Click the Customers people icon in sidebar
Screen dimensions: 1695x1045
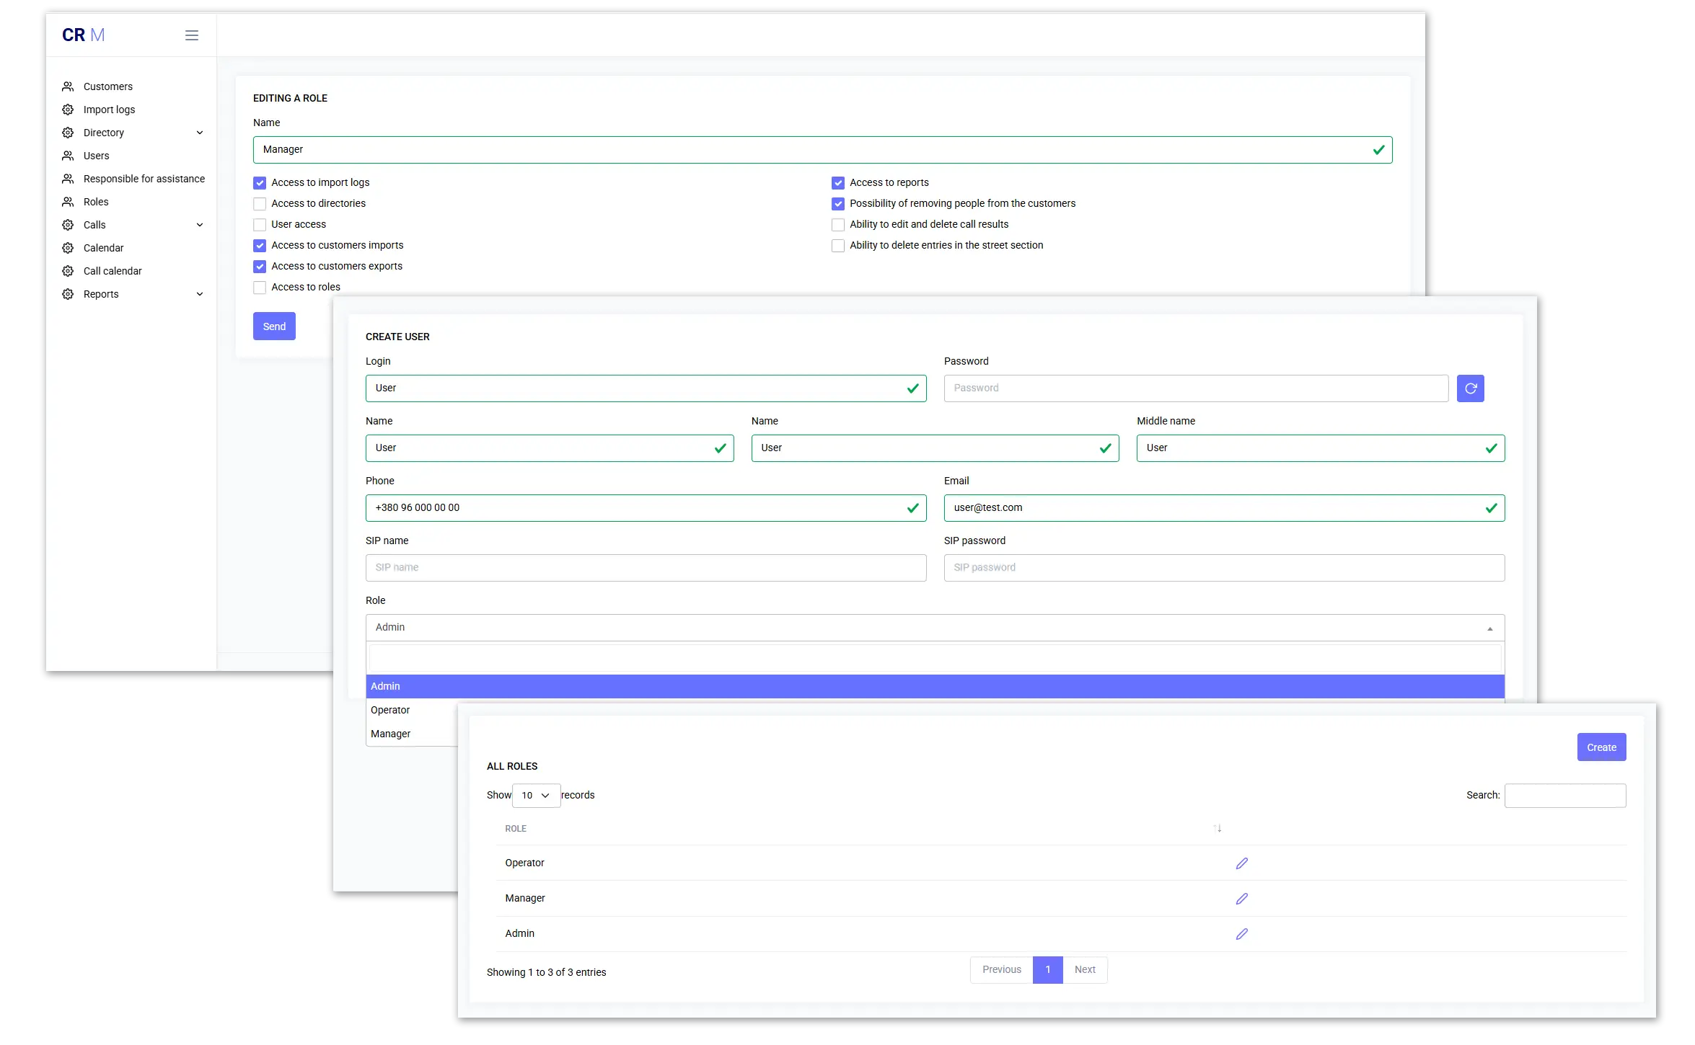68,86
